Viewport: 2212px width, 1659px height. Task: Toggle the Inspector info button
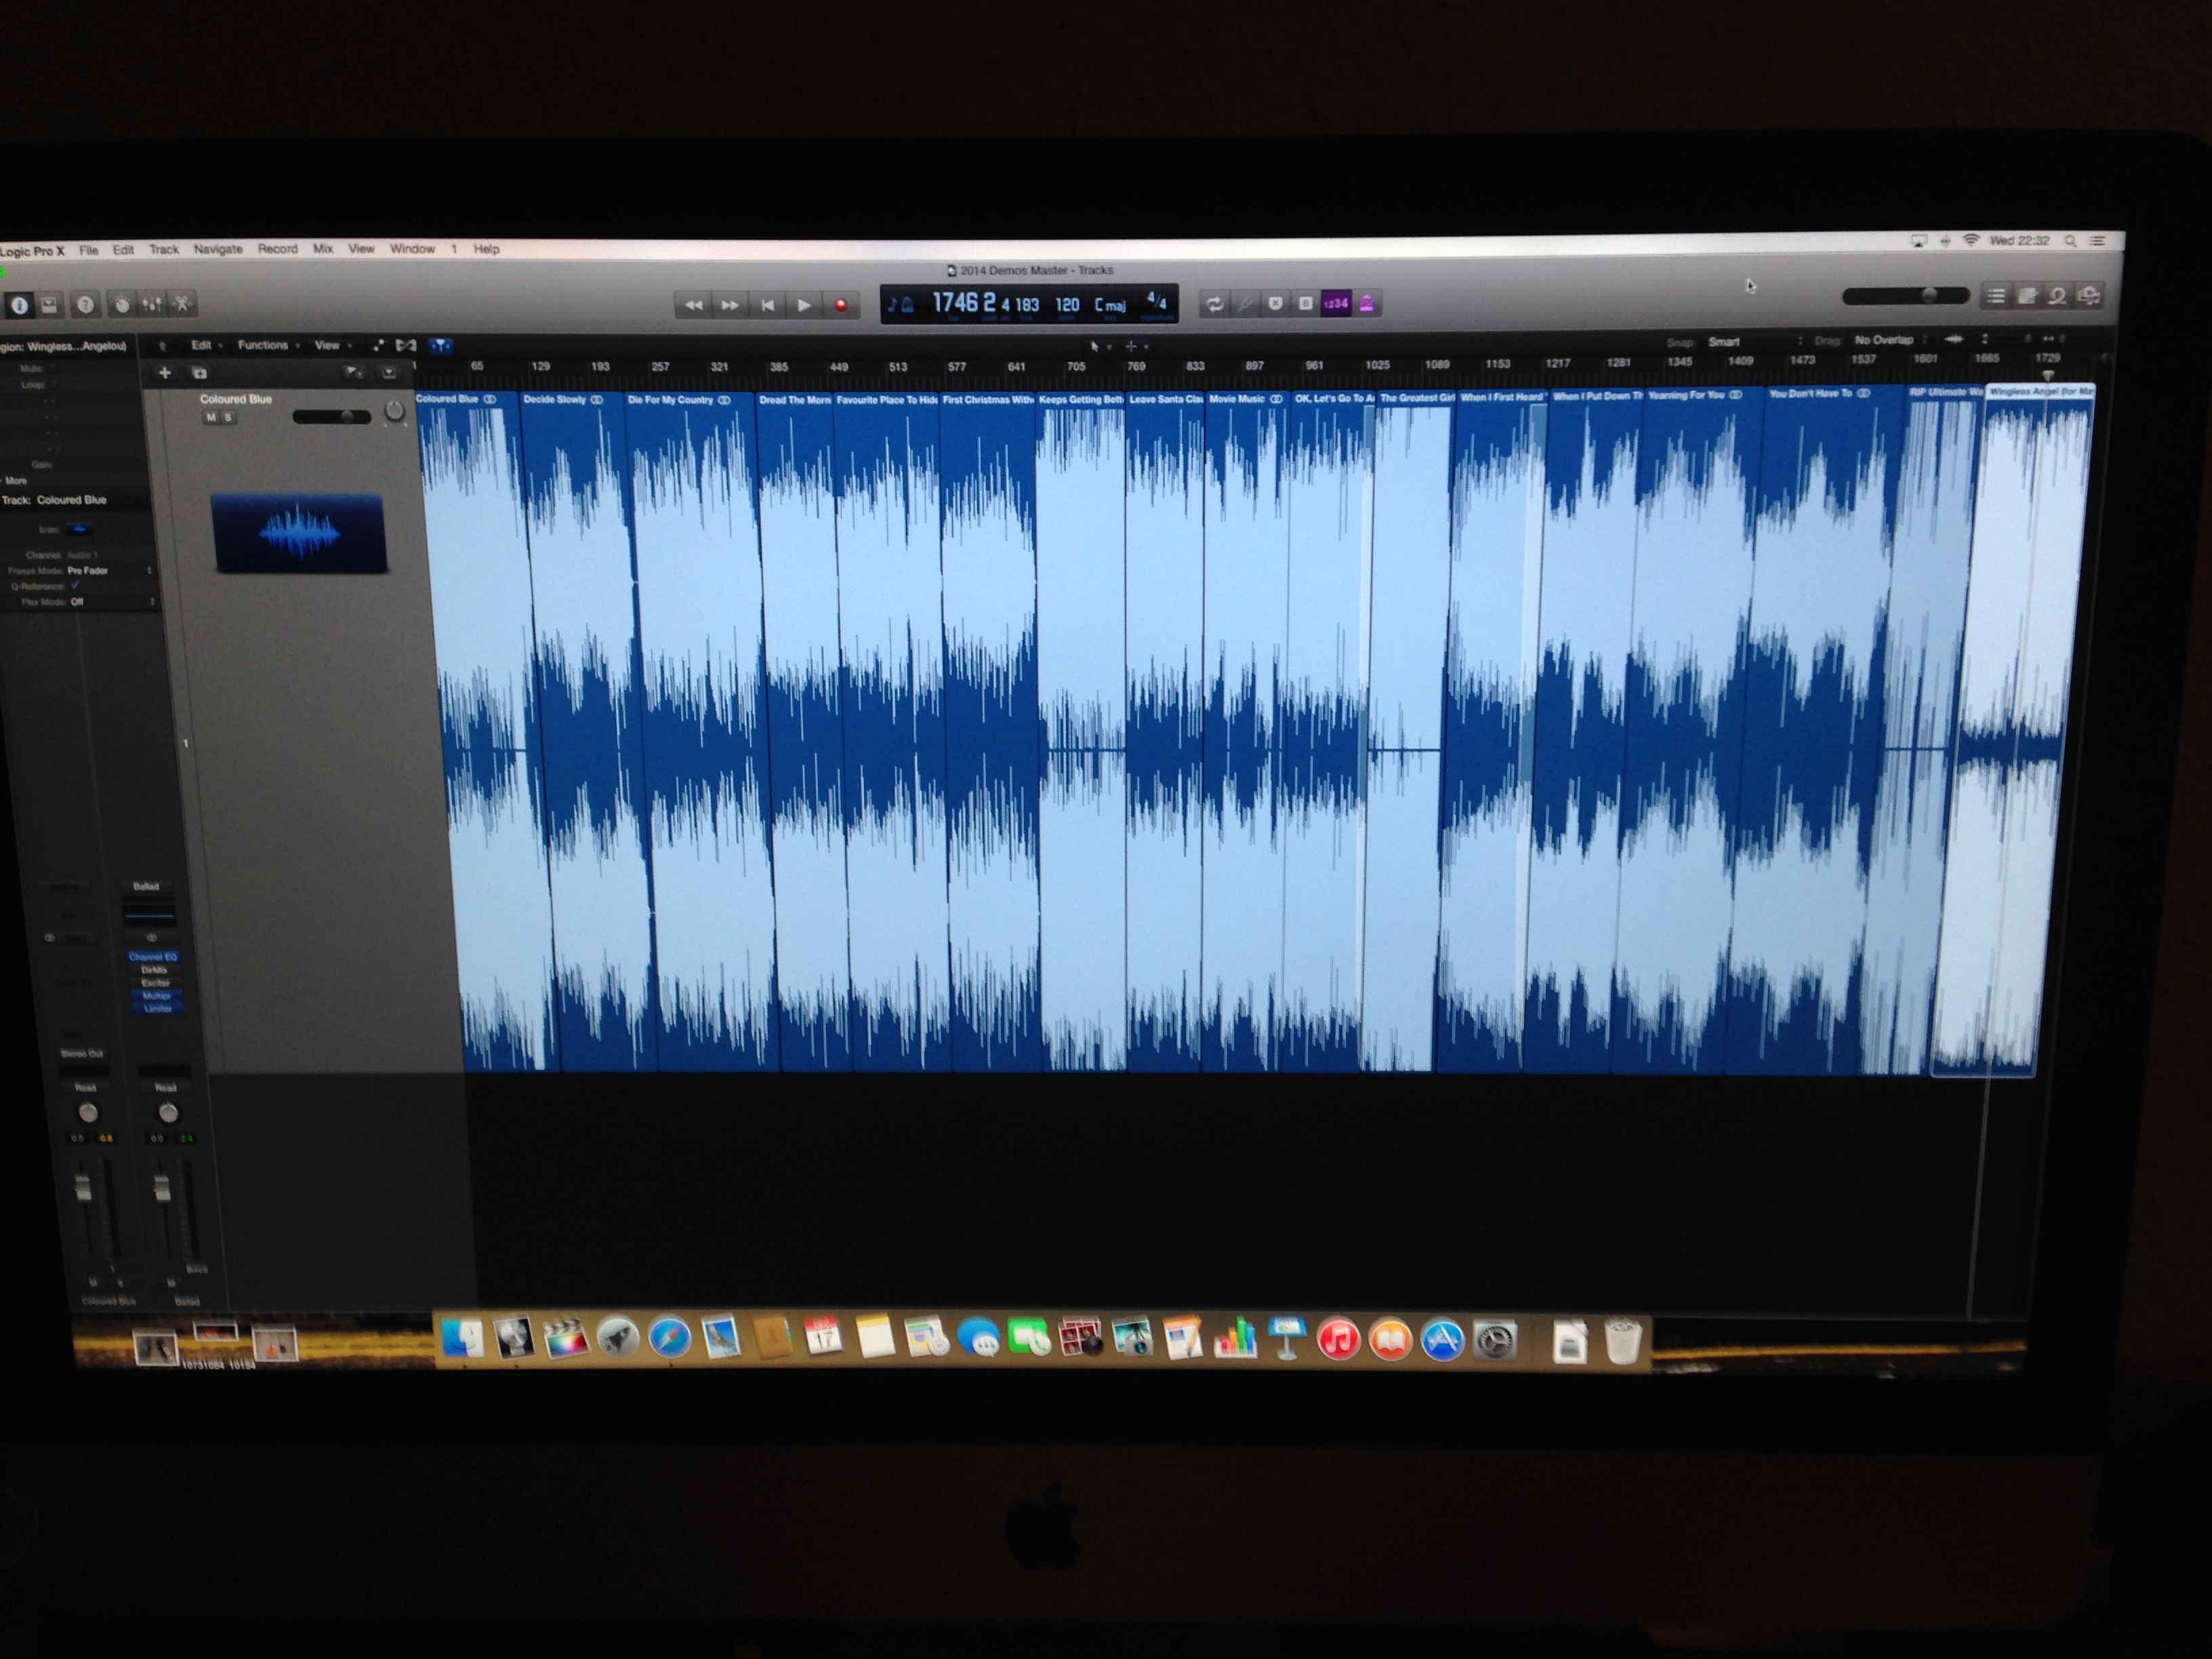[x=19, y=305]
